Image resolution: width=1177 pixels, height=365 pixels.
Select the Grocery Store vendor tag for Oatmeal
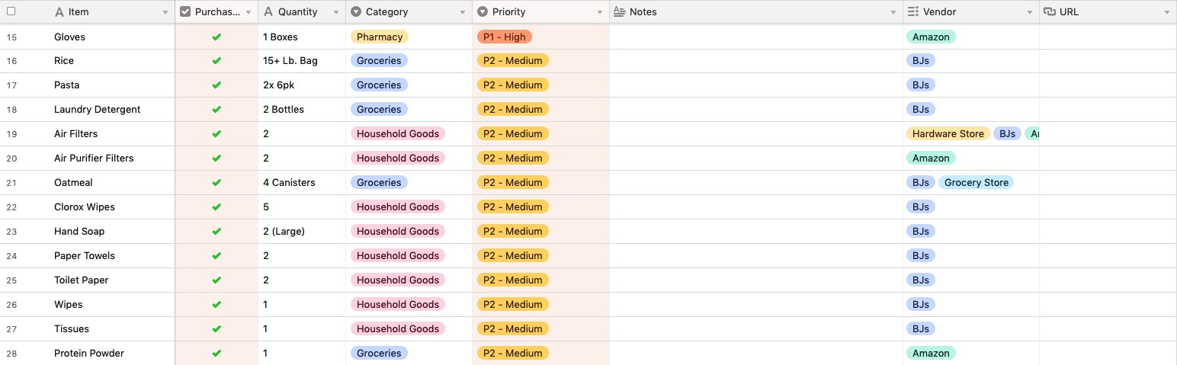tap(977, 183)
